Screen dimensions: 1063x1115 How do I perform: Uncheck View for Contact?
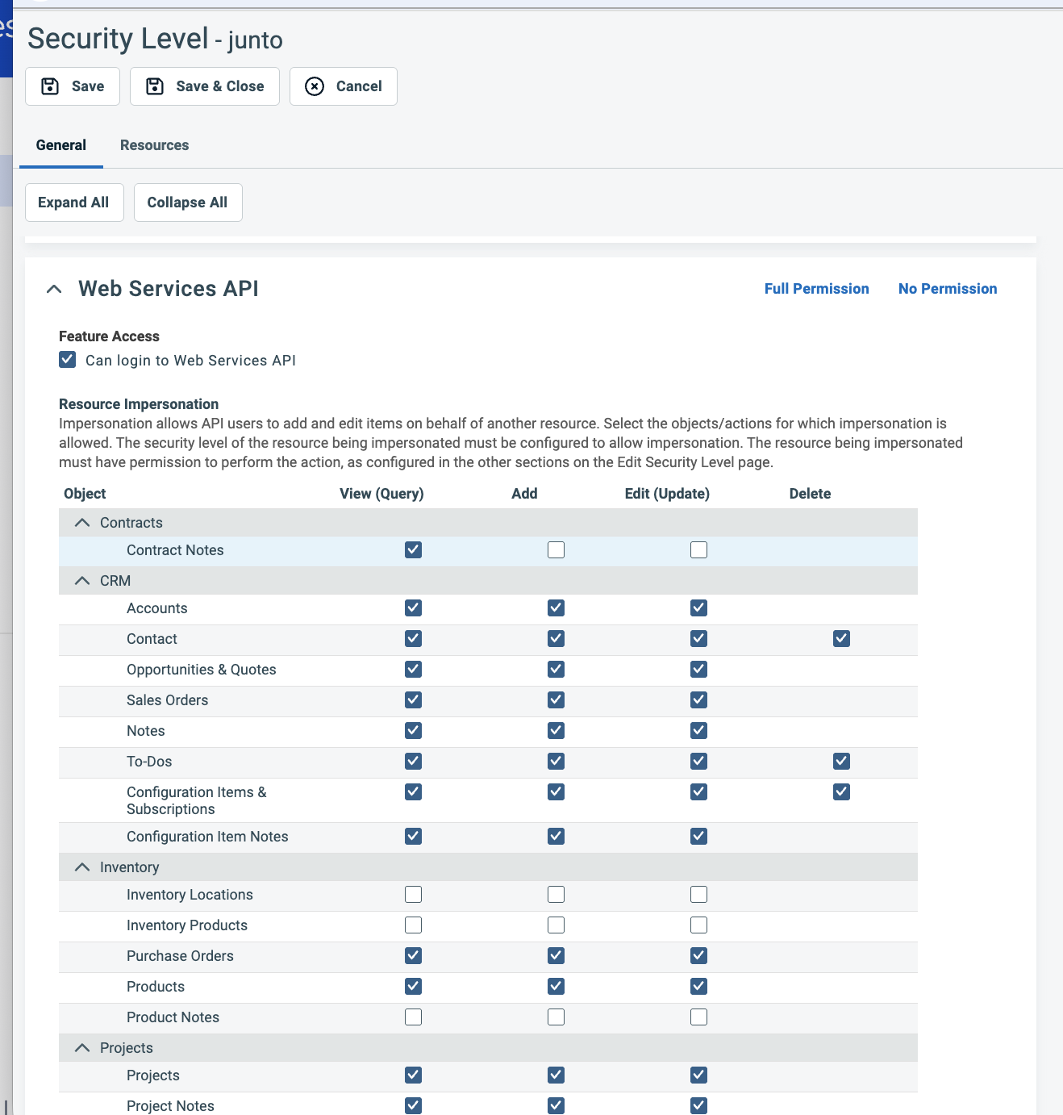pos(414,639)
